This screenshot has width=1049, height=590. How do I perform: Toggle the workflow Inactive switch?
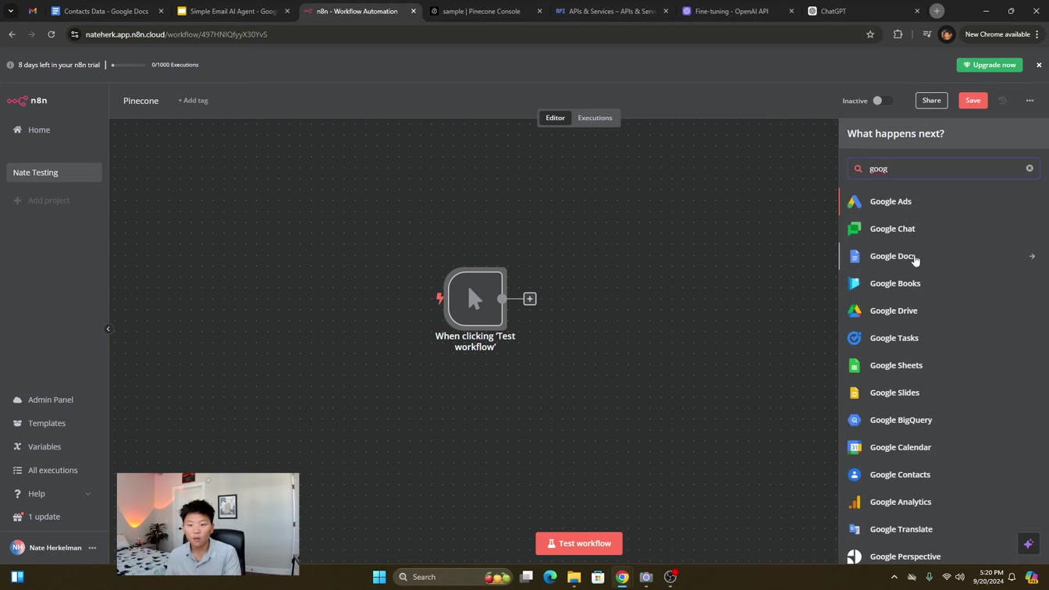tap(882, 101)
